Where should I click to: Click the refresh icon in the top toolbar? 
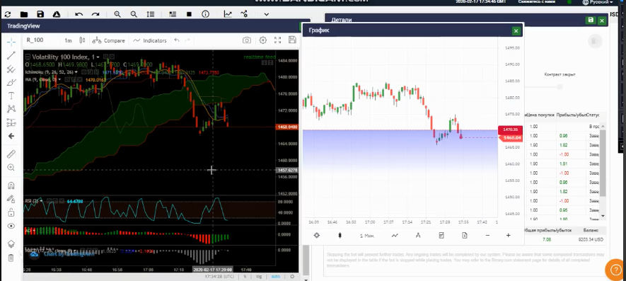8,14
